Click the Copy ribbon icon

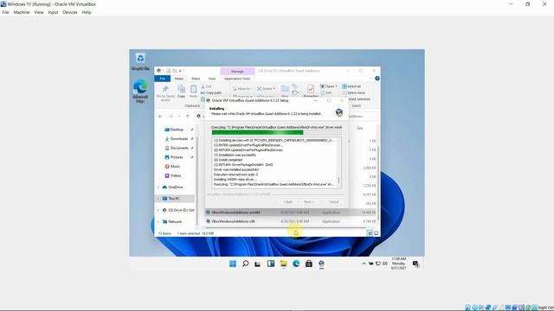point(181,92)
